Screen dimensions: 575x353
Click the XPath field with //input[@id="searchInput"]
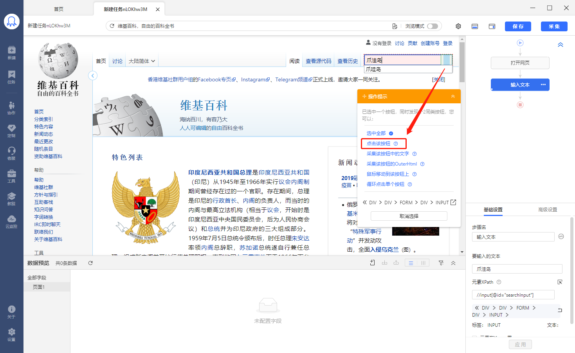(513, 295)
